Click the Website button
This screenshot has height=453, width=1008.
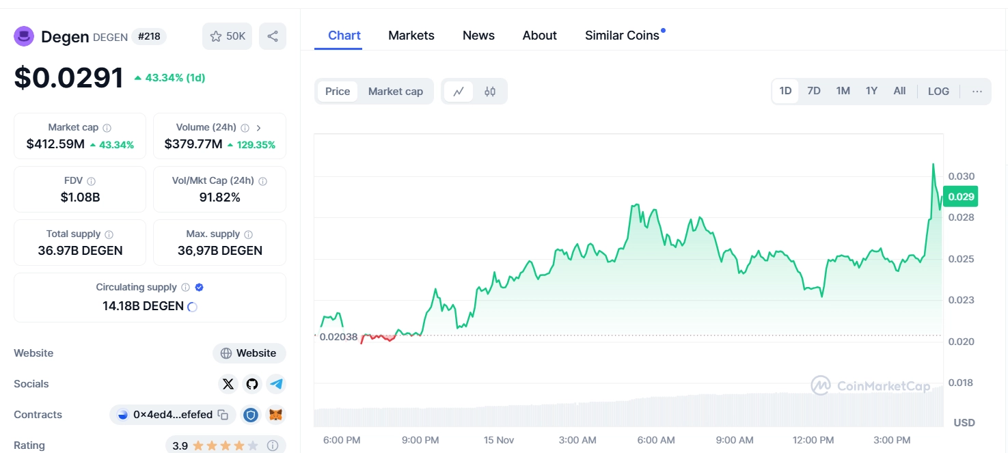[249, 353]
